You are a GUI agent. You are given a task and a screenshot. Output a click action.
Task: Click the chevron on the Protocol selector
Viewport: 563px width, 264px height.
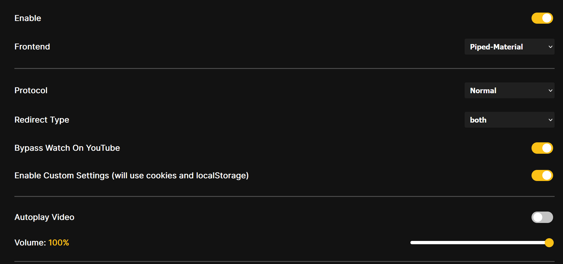(x=550, y=90)
